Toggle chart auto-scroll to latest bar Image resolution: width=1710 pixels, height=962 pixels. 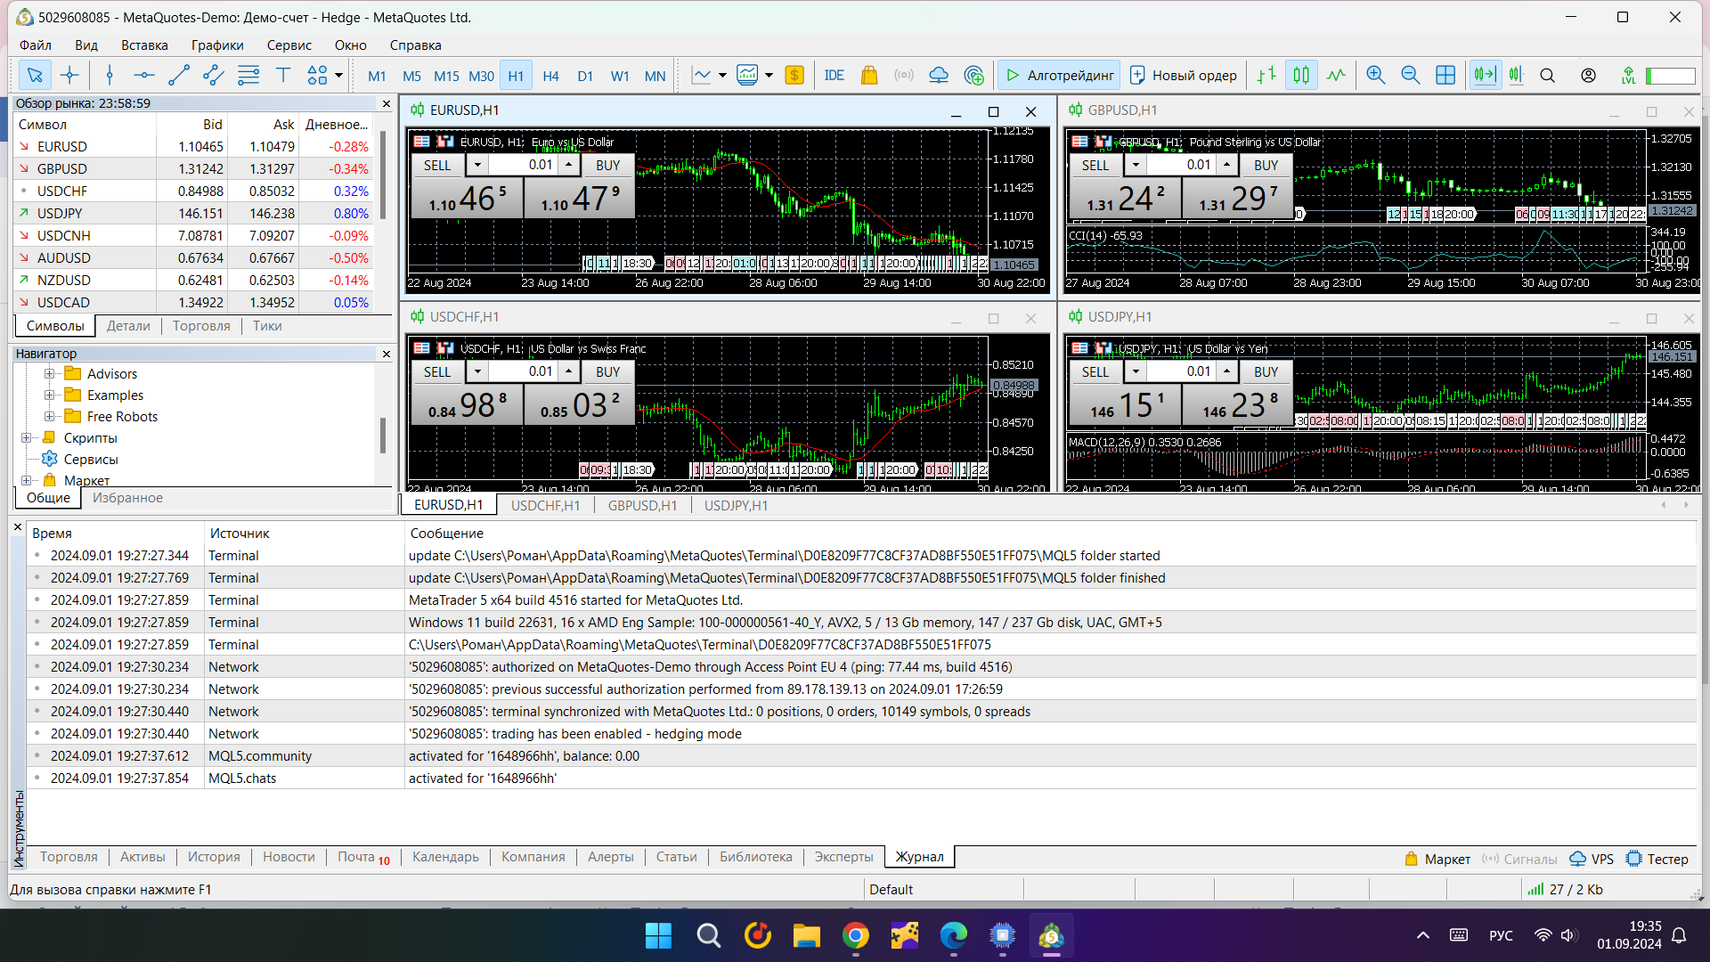coord(1485,76)
